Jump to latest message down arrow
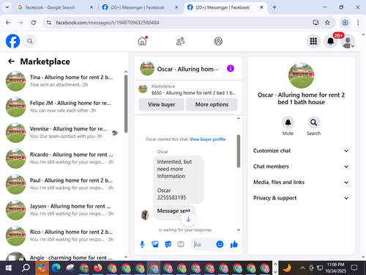 [x=188, y=219]
